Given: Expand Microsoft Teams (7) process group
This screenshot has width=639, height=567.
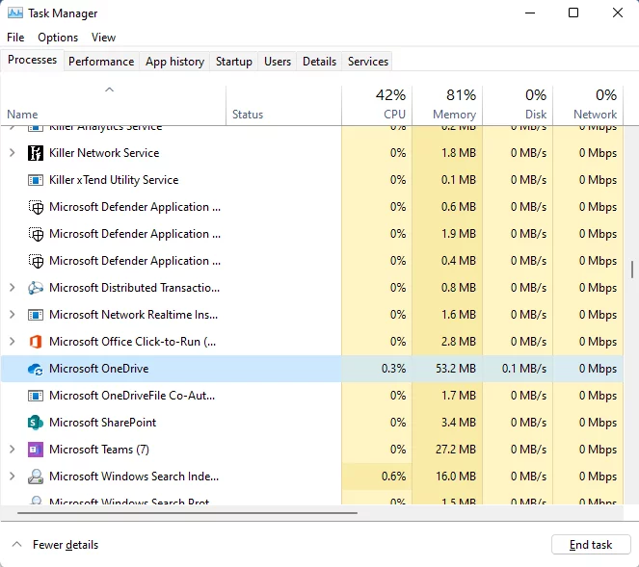Looking at the screenshot, I should click(13, 449).
